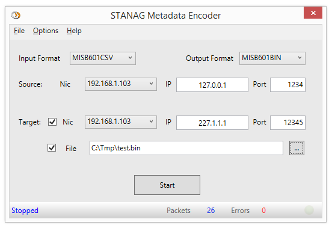332x228 pixels.
Task: Click the Target Port field 12345
Action: pyautogui.click(x=287, y=123)
